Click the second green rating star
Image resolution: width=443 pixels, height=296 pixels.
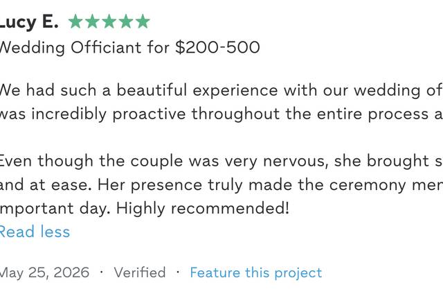tap(92, 21)
